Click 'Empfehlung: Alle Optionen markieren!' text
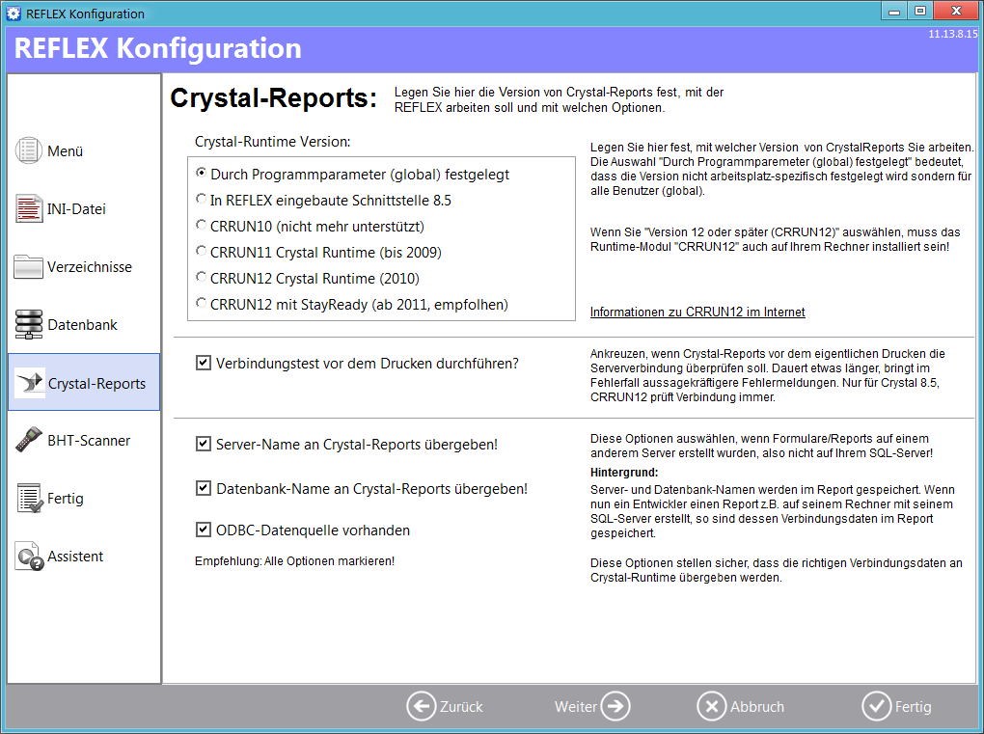This screenshot has height=734, width=984. (294, 560)
